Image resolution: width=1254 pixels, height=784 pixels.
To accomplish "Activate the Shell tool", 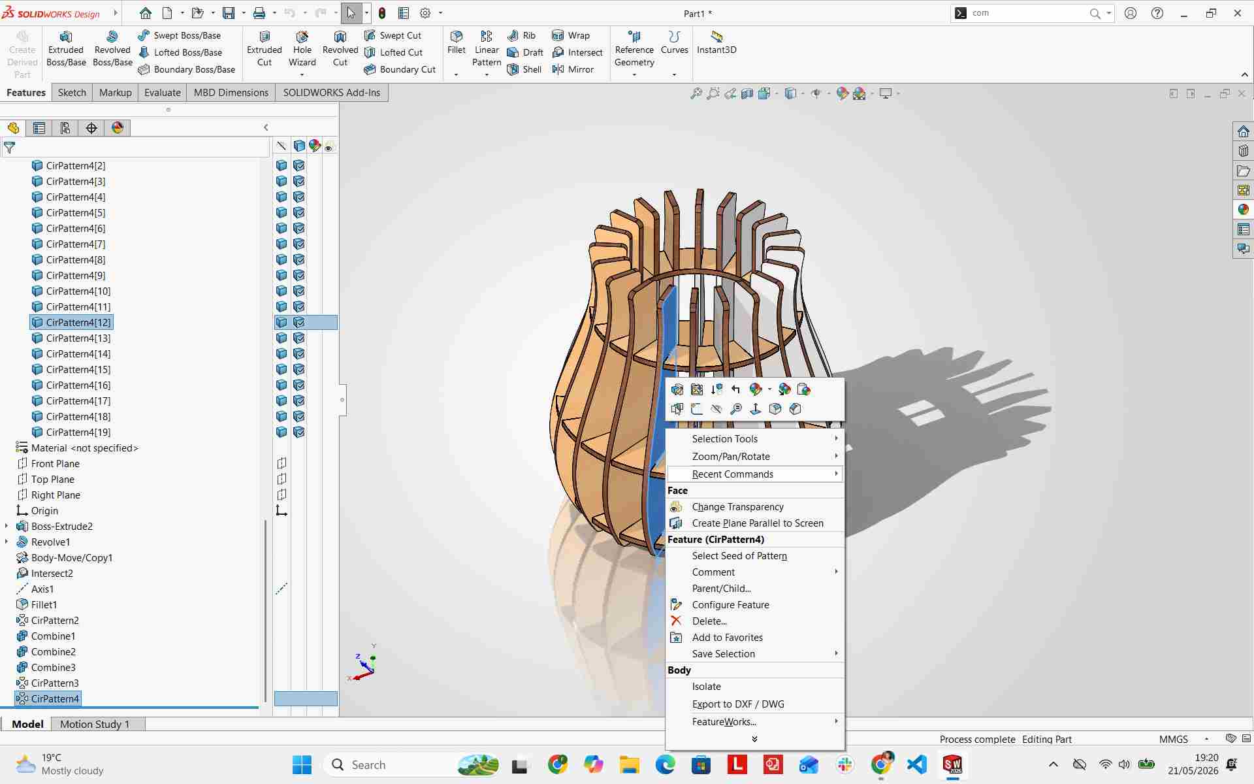I will pyautogui.click(x=524, y=69).
